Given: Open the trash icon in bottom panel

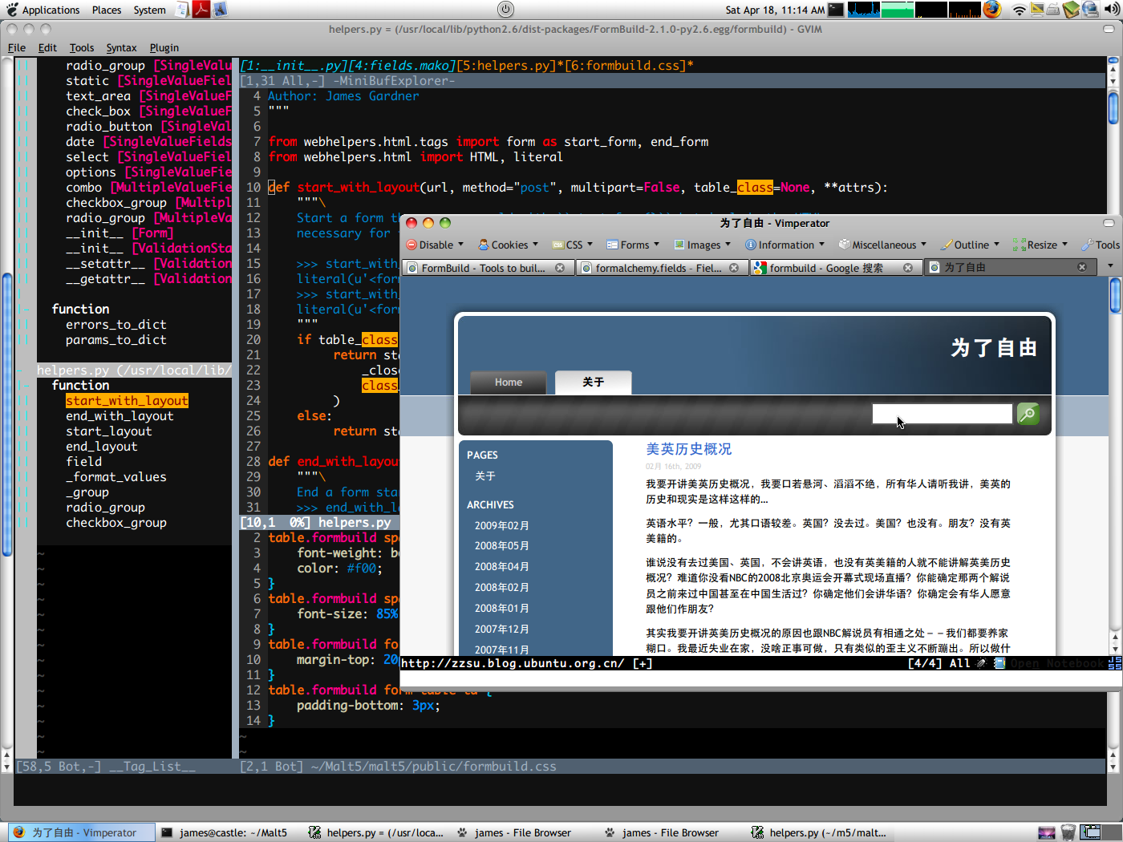Looking at the screenshot, I should pos(1068,832).
